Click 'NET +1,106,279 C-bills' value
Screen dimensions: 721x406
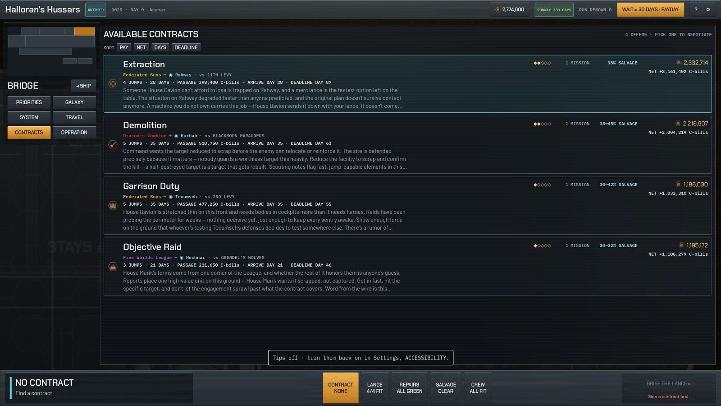(678, 254)
